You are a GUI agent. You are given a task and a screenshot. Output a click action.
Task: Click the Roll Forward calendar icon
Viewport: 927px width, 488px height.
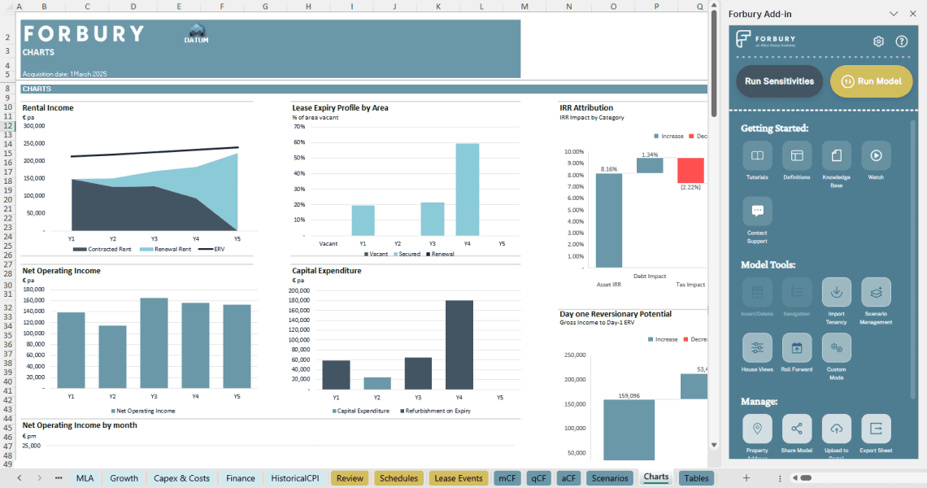[797, 347]
